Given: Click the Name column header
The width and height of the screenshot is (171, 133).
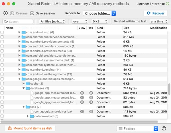Looking at the screenshot, I should pyautogui.click(x=10, y=28).
